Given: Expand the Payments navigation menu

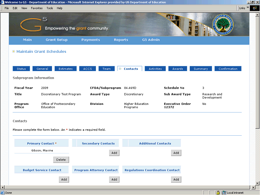Looking at the screenshot, I should (90, 40).
